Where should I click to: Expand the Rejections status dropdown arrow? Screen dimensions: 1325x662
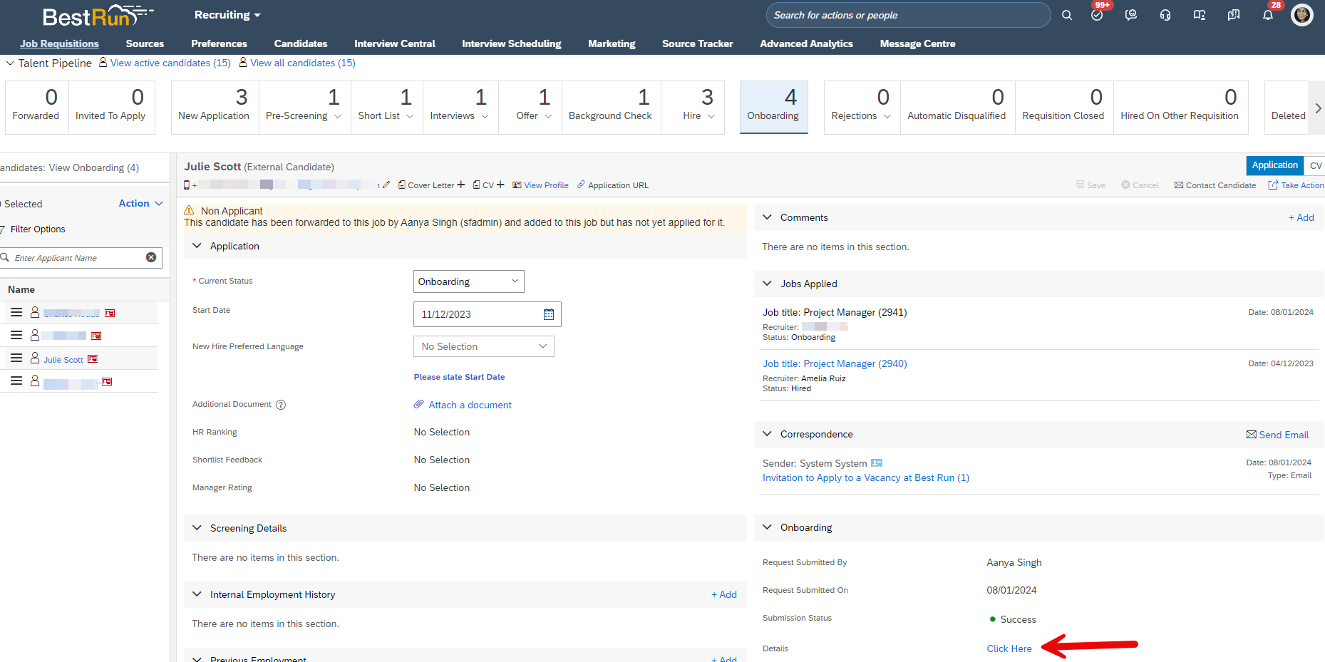tap(887, 116)
